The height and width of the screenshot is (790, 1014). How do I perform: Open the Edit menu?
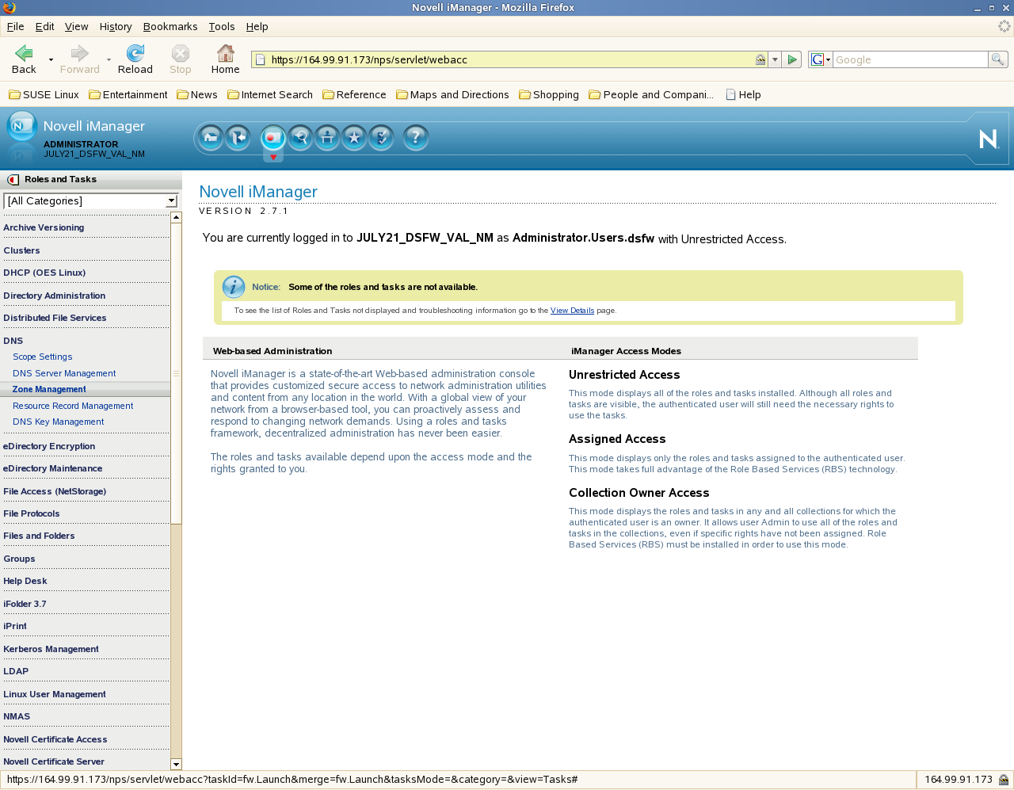pyautogui.click(x=44, y=26)
